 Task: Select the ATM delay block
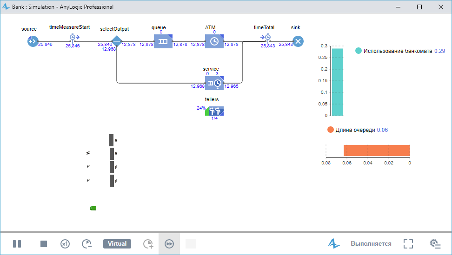coord(214,41)
